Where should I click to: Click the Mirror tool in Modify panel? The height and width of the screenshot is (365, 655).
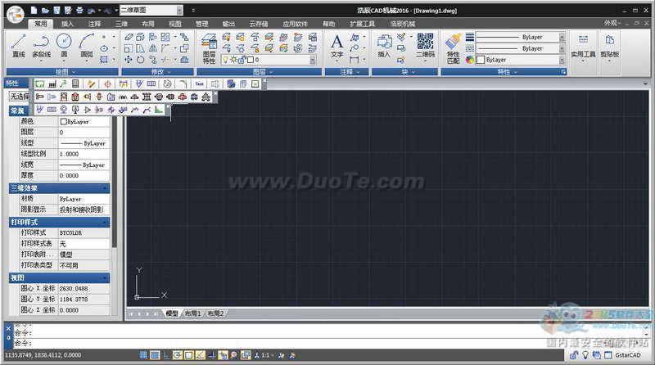coord(153,48)
